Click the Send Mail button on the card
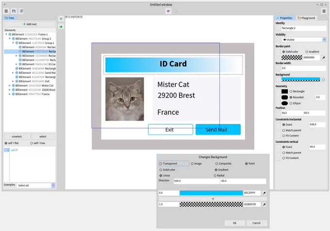Image resolution: width=330 pixels, height=231 pixels. 218,129
